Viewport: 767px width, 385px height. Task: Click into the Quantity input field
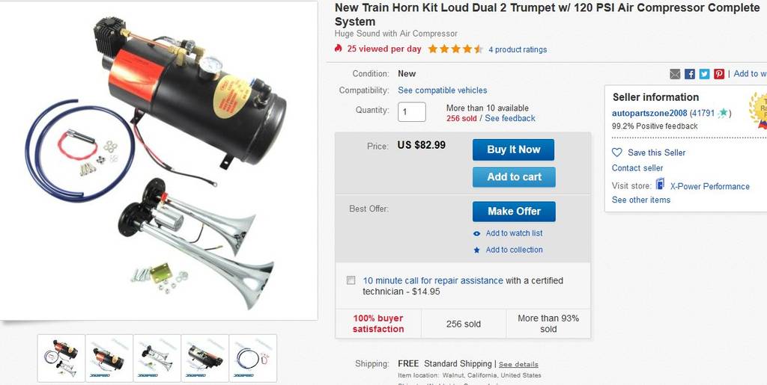412,111
